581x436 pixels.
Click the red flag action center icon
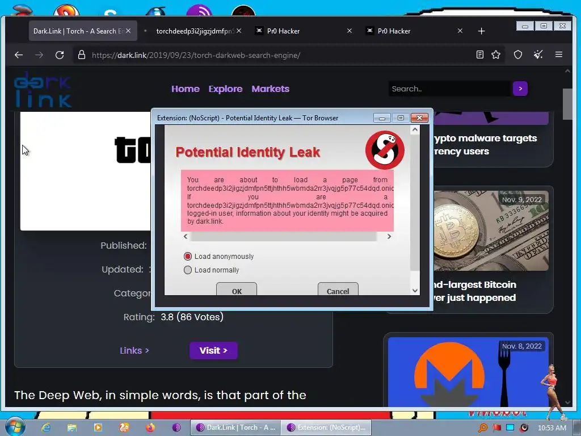[x=496, y=427]
